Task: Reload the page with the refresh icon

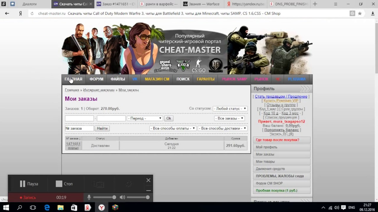Action: 32,13
